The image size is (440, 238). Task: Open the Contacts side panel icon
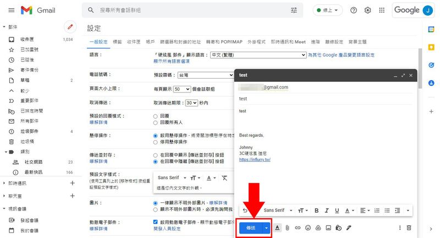click(431, 83)
